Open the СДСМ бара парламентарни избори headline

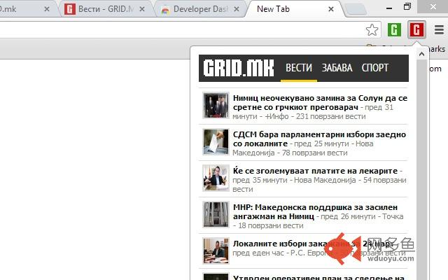click(319, 139)
